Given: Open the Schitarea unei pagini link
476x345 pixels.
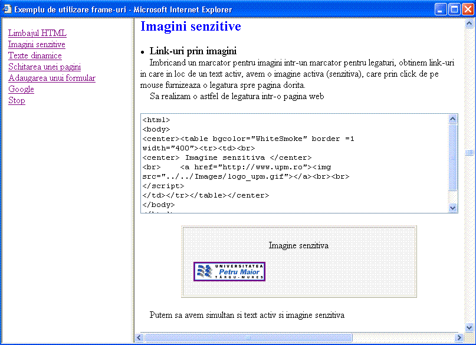Looking at the screenshot, I should tap(44, 67).
